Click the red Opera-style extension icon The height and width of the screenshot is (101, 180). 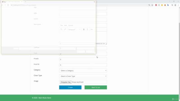click(x=156, y=5)
